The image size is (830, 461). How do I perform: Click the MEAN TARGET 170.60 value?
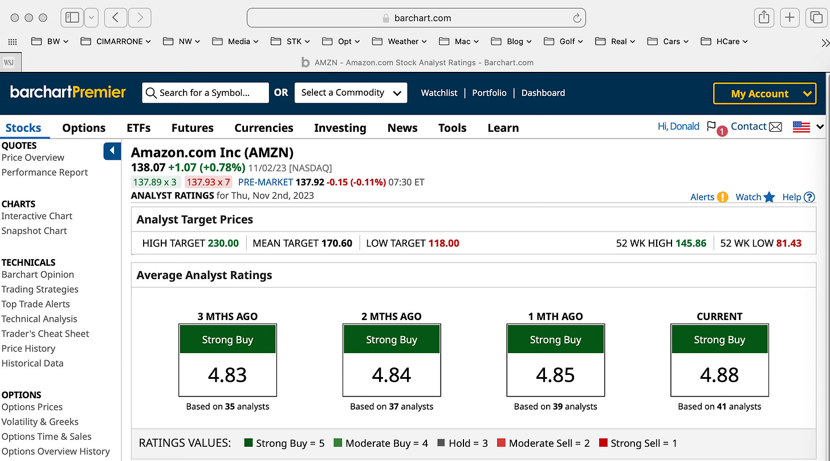pos(337,243)
